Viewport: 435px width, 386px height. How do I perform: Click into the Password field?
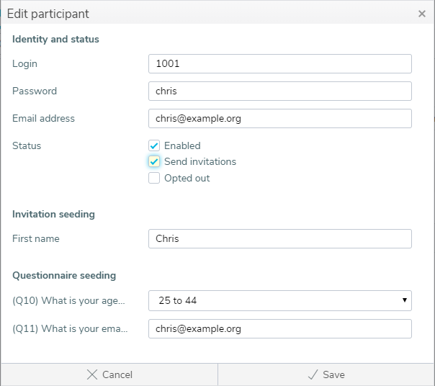point(279,91)
